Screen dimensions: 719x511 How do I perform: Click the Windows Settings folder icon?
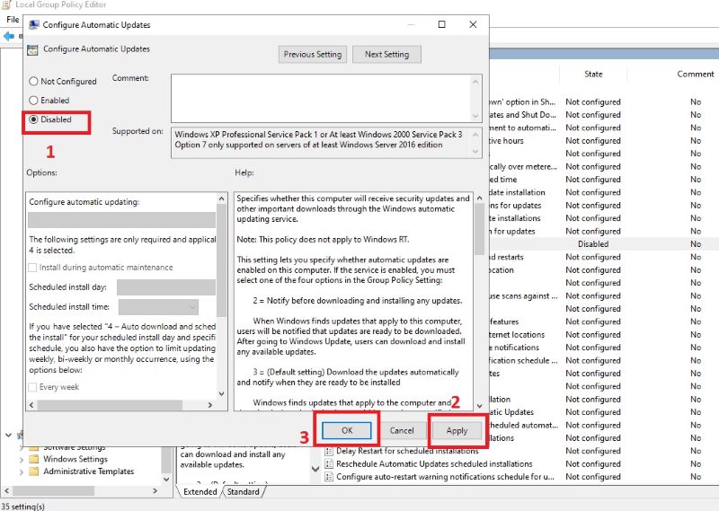click(34, 459)
